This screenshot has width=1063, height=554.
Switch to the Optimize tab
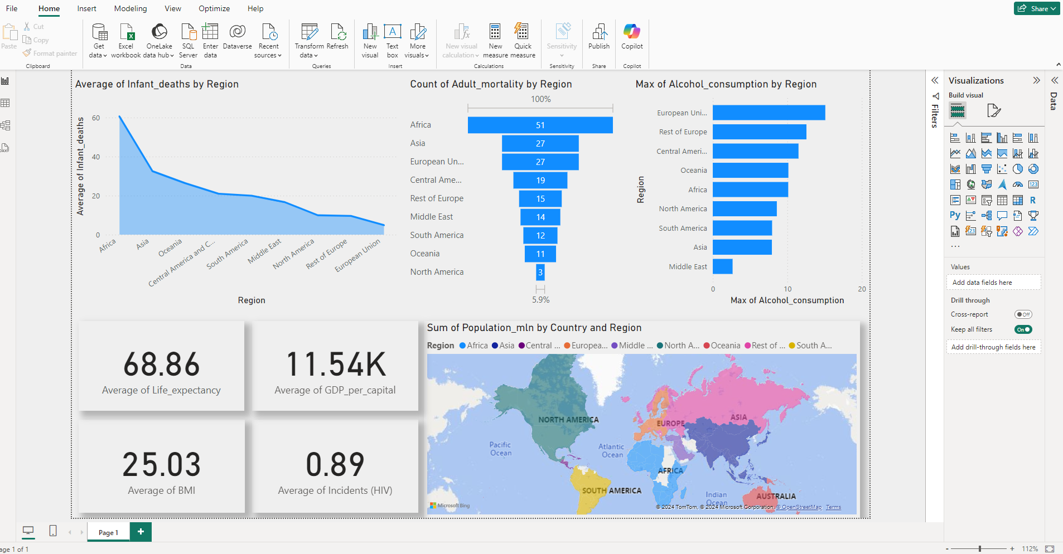[214, 8]
